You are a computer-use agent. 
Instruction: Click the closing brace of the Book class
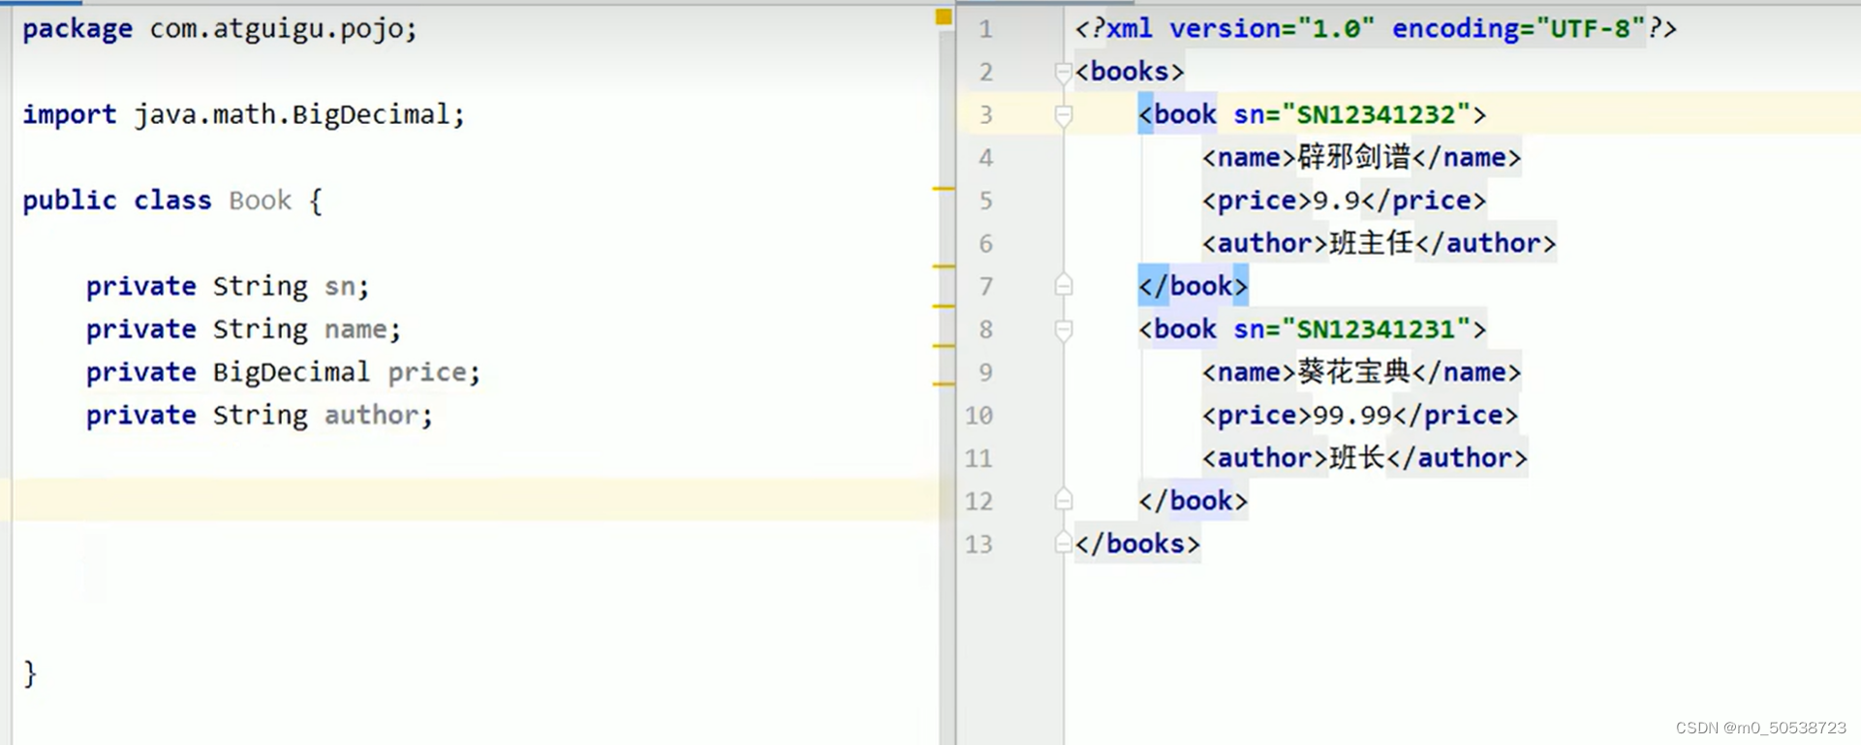[30, 672]
